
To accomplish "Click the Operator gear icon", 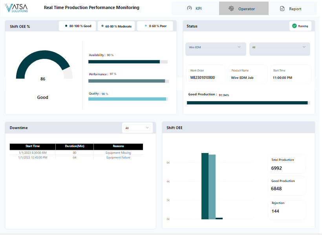I will [231, 8].
